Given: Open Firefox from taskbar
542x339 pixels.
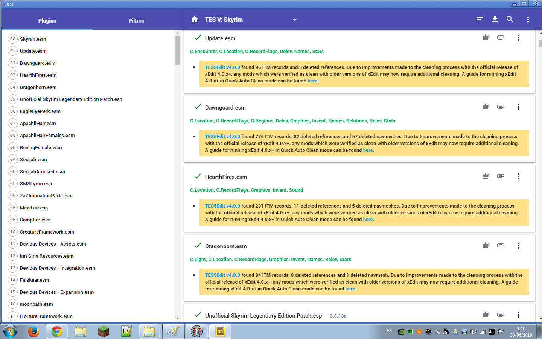Looking at the screenshot, I should coord(33,331).
